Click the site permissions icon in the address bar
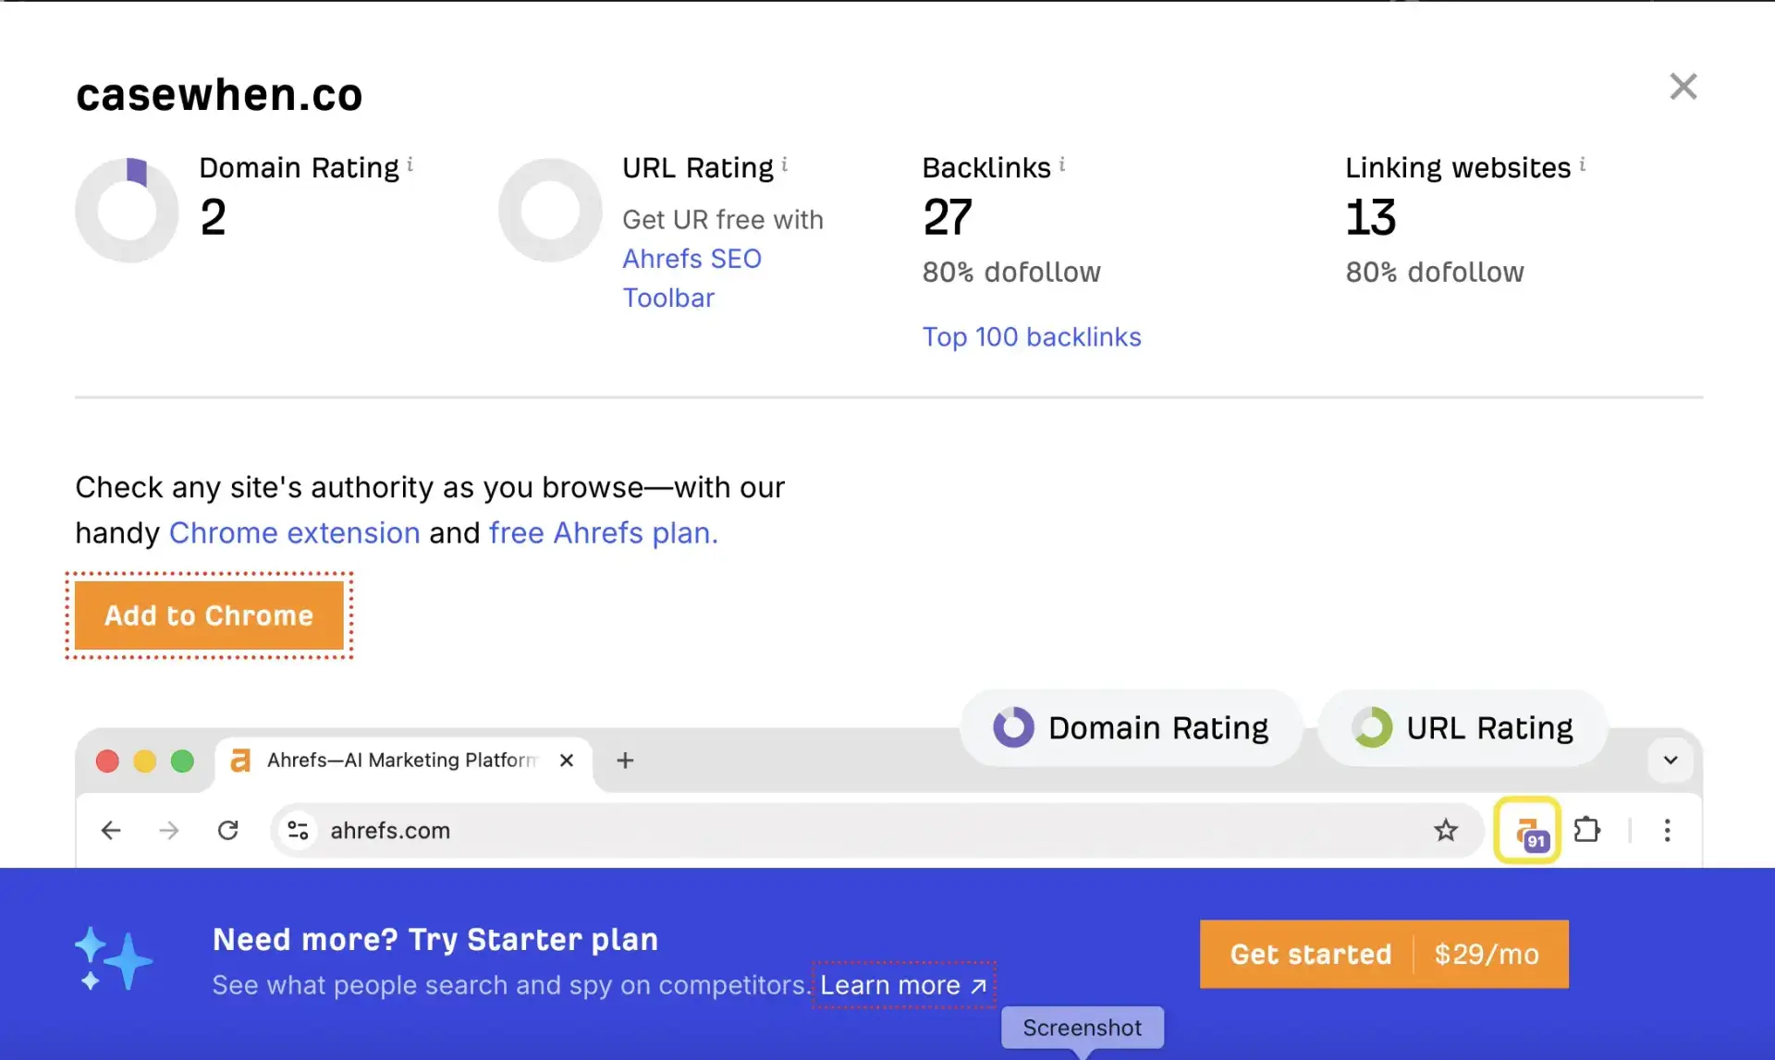 298,830
